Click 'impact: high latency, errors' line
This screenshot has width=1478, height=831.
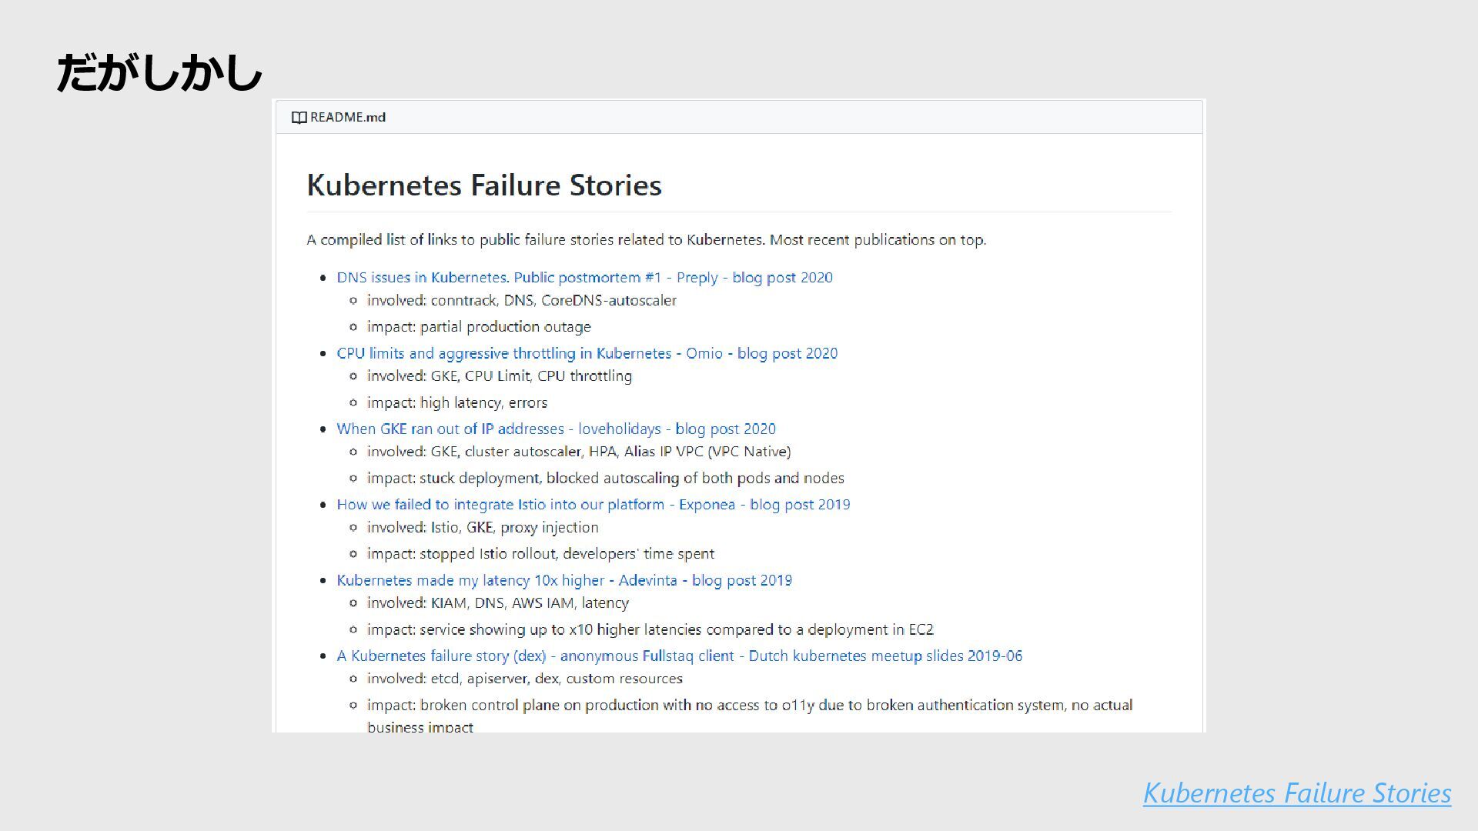coord(457,402)
